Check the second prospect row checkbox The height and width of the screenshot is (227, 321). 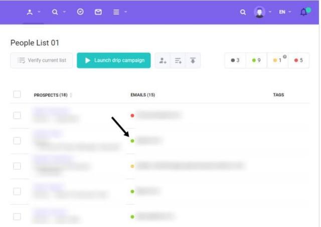(x=17, y=141)
